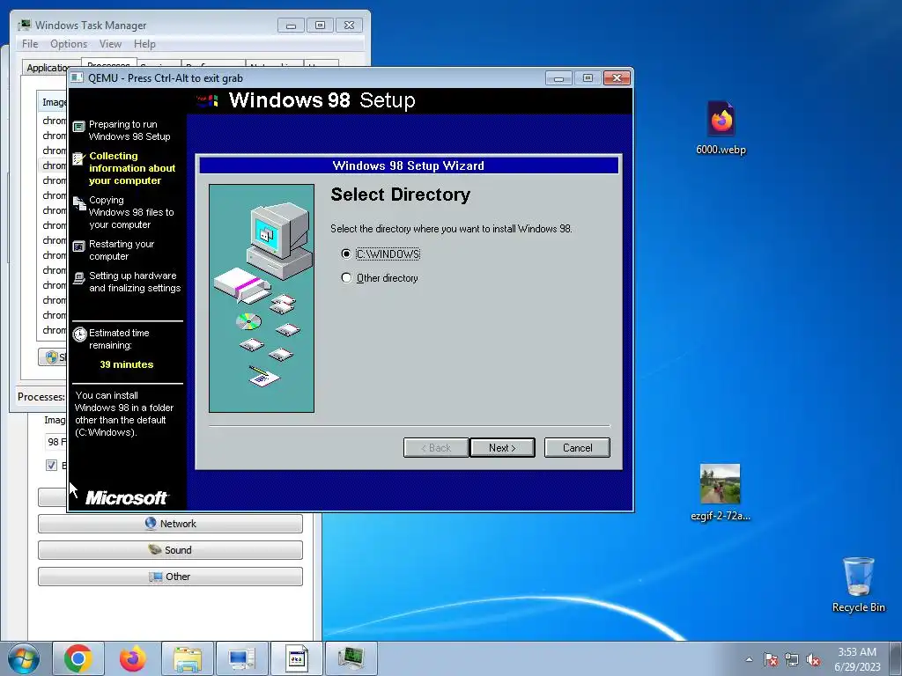The height and width of the screenshot is (676, 902).
Task: Click 'Preparing to run Windows 98 Setup' step
Action: [129, 130]
